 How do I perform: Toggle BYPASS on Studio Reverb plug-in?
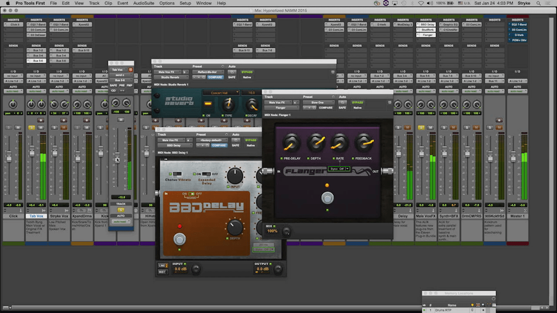click(x=247, y=72)
